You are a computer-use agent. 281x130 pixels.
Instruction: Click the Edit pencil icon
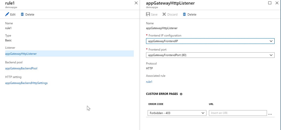pos(7,14)
